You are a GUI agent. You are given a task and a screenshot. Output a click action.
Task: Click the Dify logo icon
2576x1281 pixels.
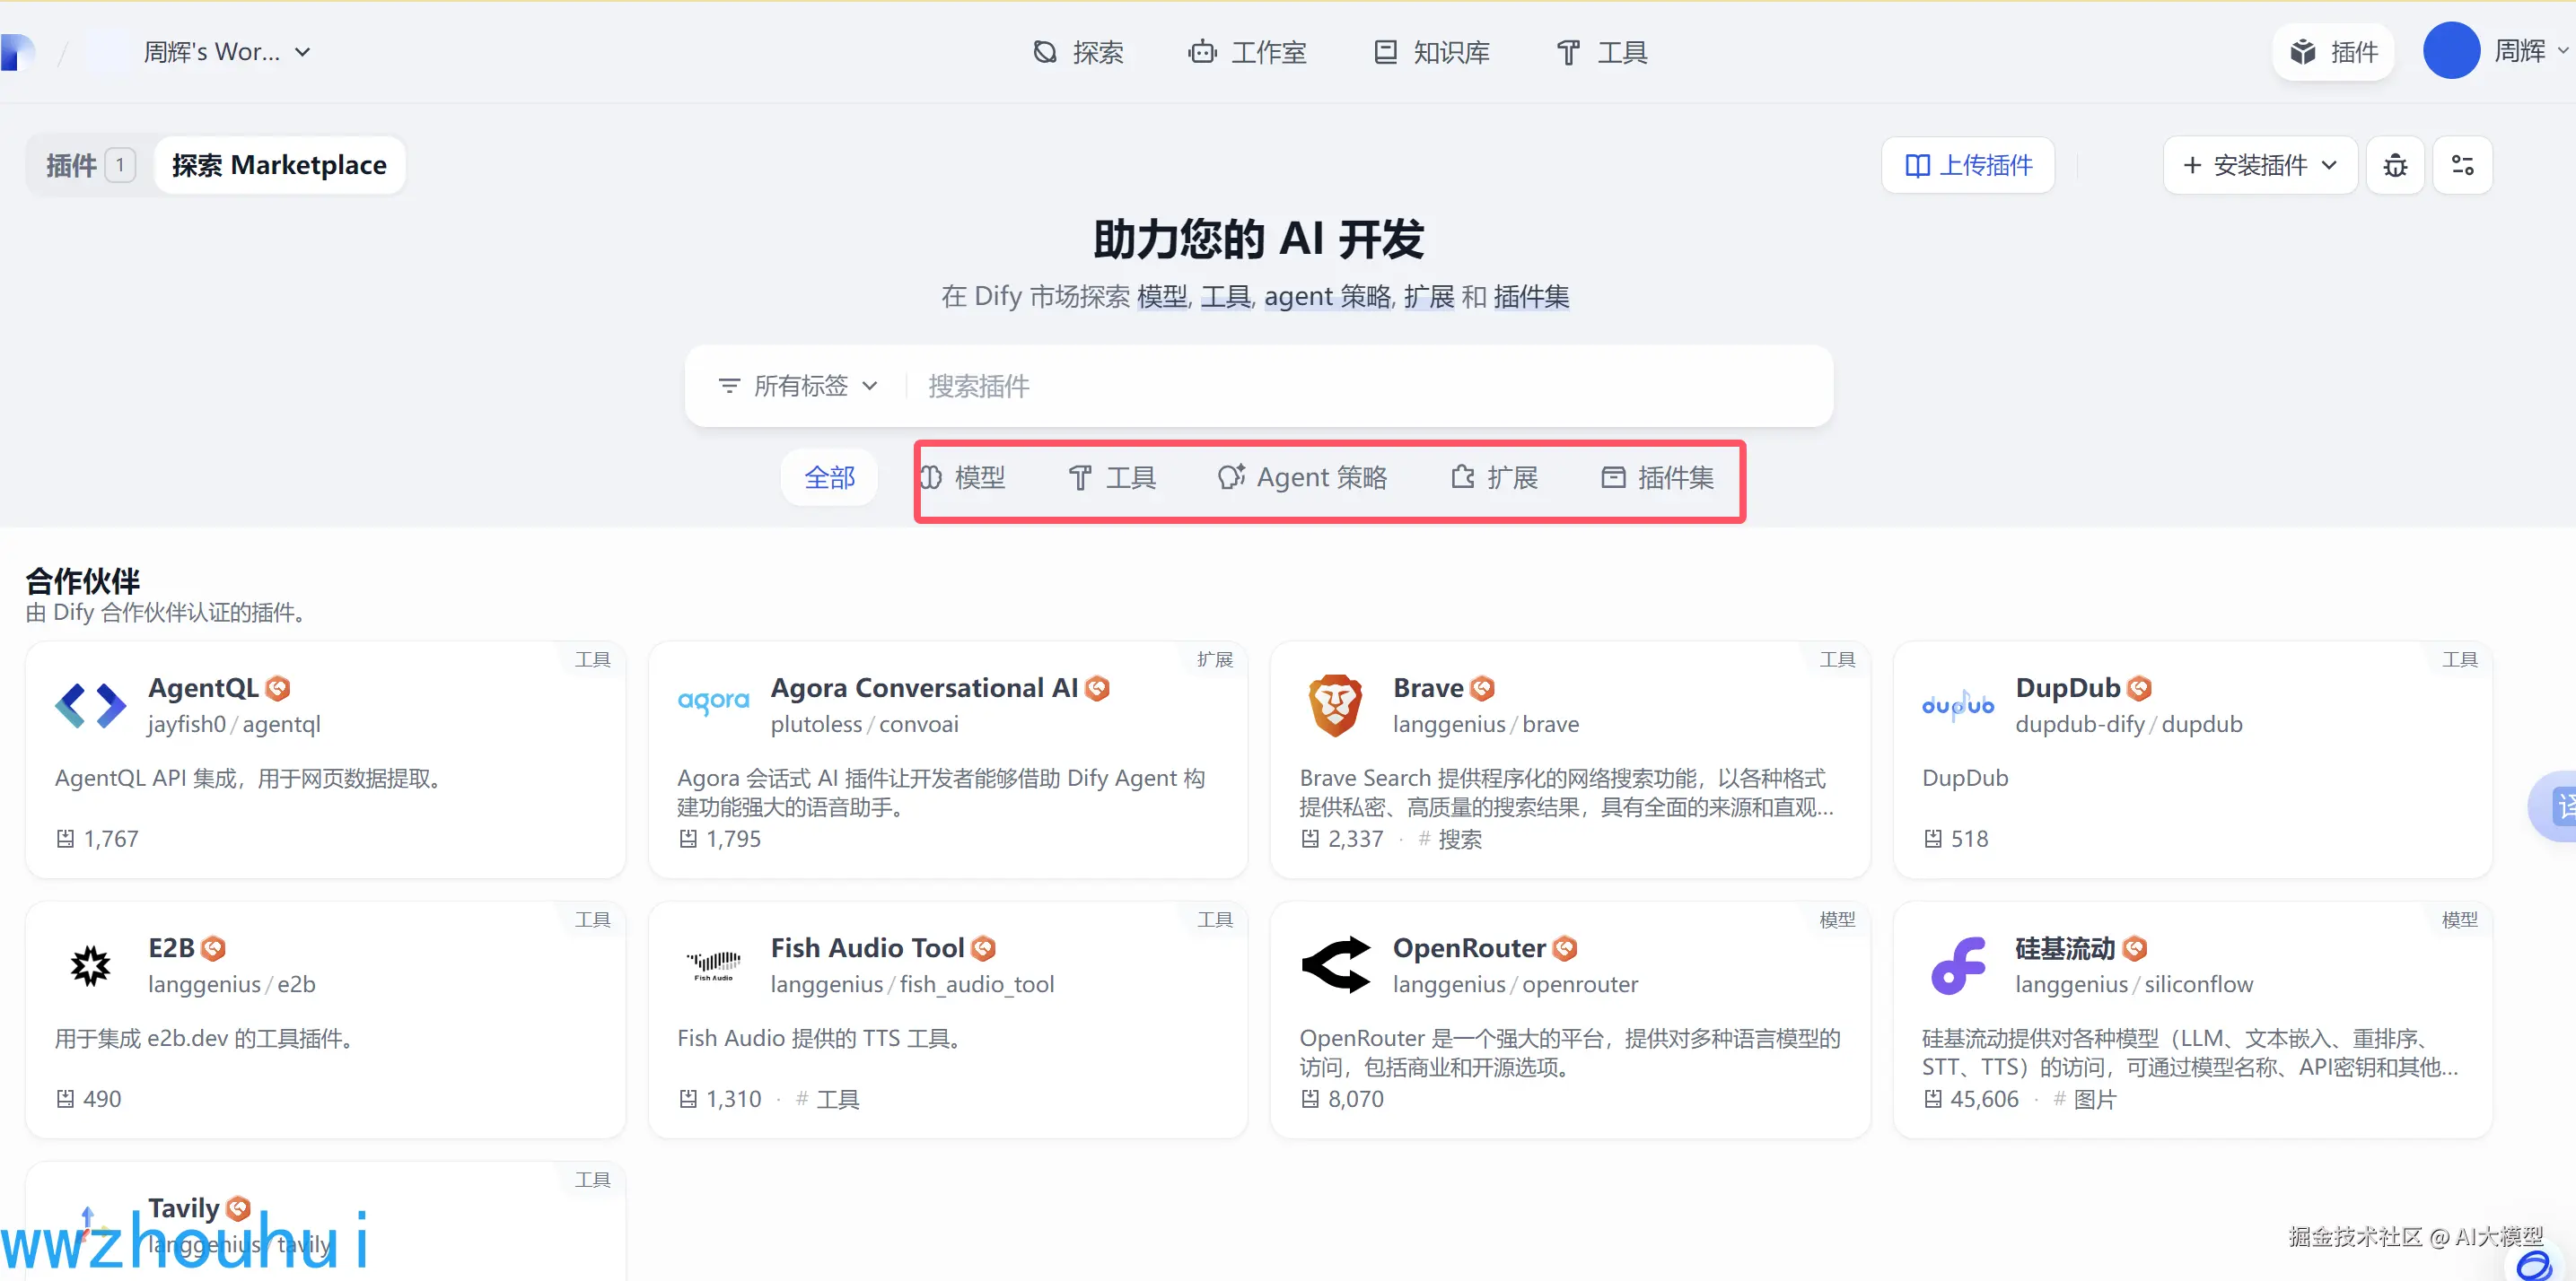[18, 52]
